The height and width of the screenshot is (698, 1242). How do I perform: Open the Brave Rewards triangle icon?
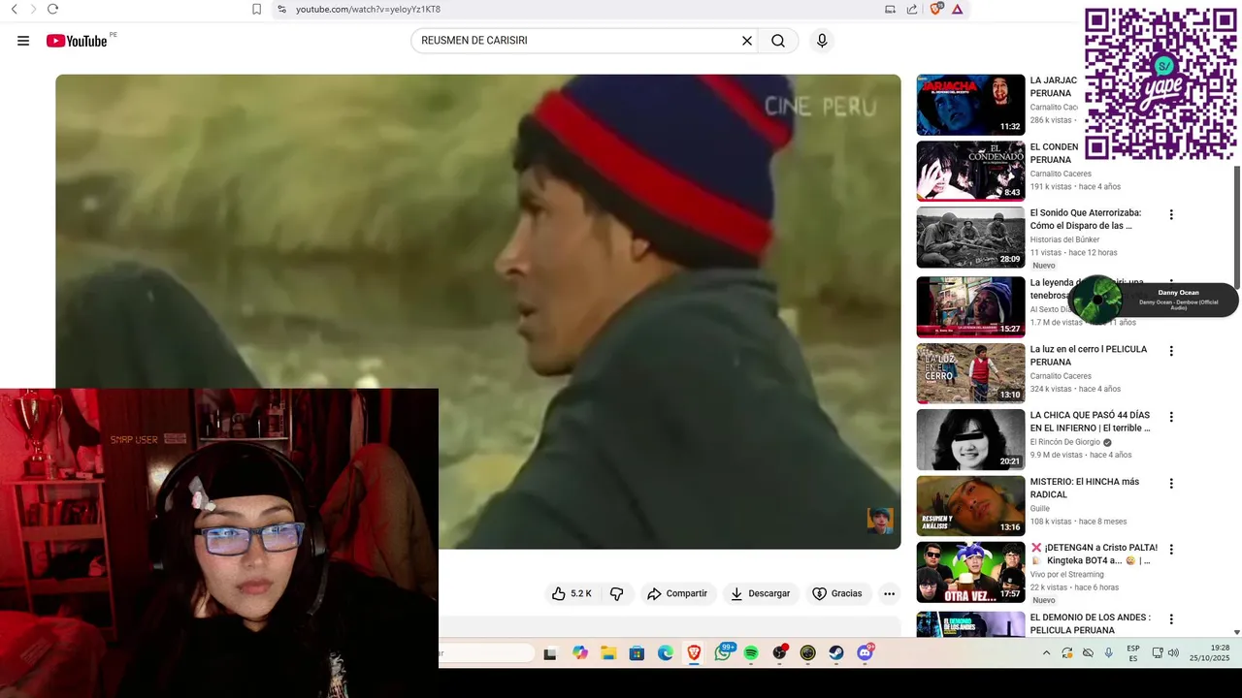(958, 9)
